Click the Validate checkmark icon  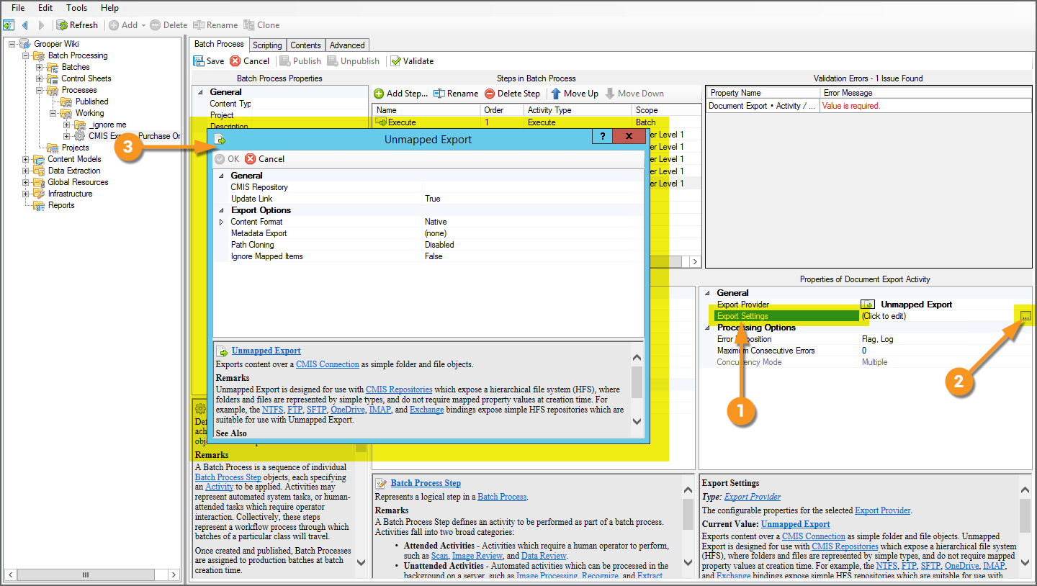(x=395, y=61)
